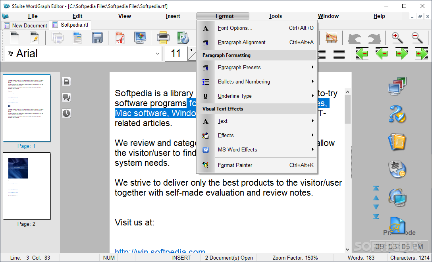Viewport: 432px width, 262px height.
Task: Expand the Bullets and Numbering submenu
Action: pyautogui.click(x=257, y=82)
